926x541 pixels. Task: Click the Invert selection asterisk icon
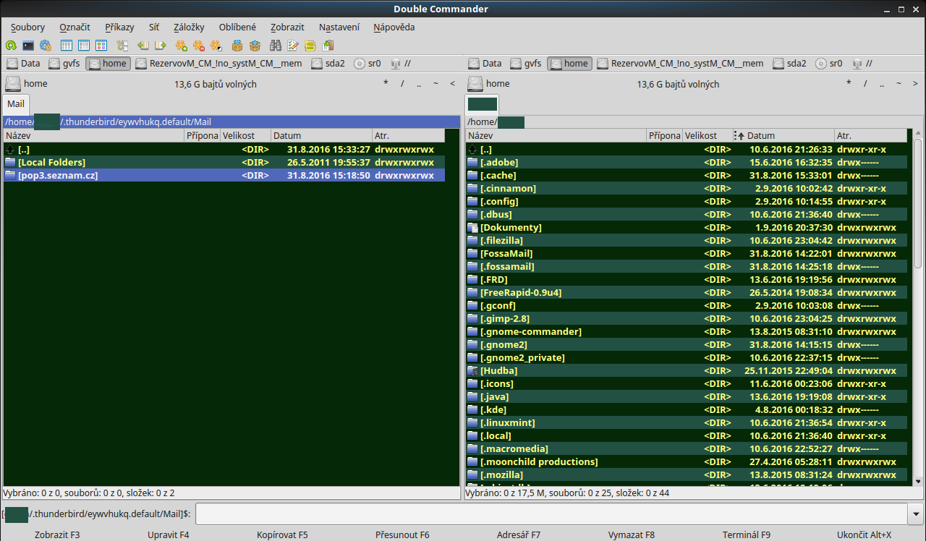(x=216, y=46)
